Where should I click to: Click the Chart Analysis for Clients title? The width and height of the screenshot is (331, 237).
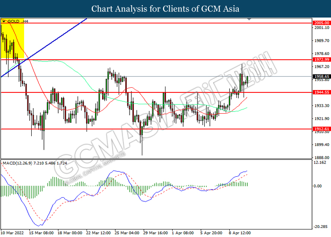point(165,9)
